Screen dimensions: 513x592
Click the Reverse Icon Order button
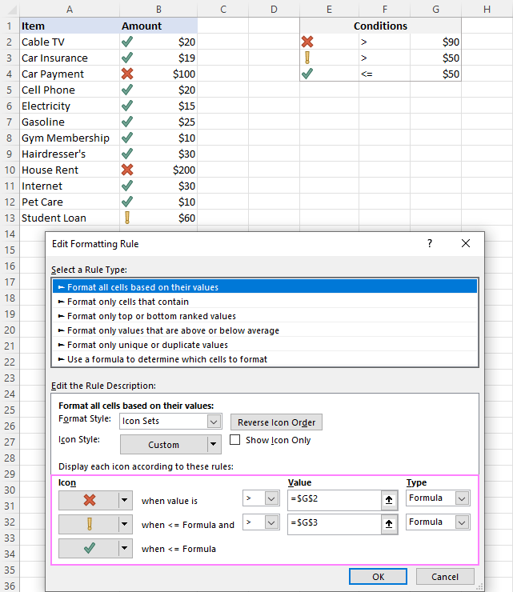(x=276, y=422)
